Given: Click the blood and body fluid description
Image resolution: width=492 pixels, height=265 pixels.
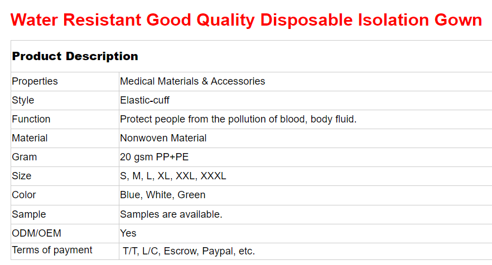Looking at the screenshot, I should coord(238,119).
